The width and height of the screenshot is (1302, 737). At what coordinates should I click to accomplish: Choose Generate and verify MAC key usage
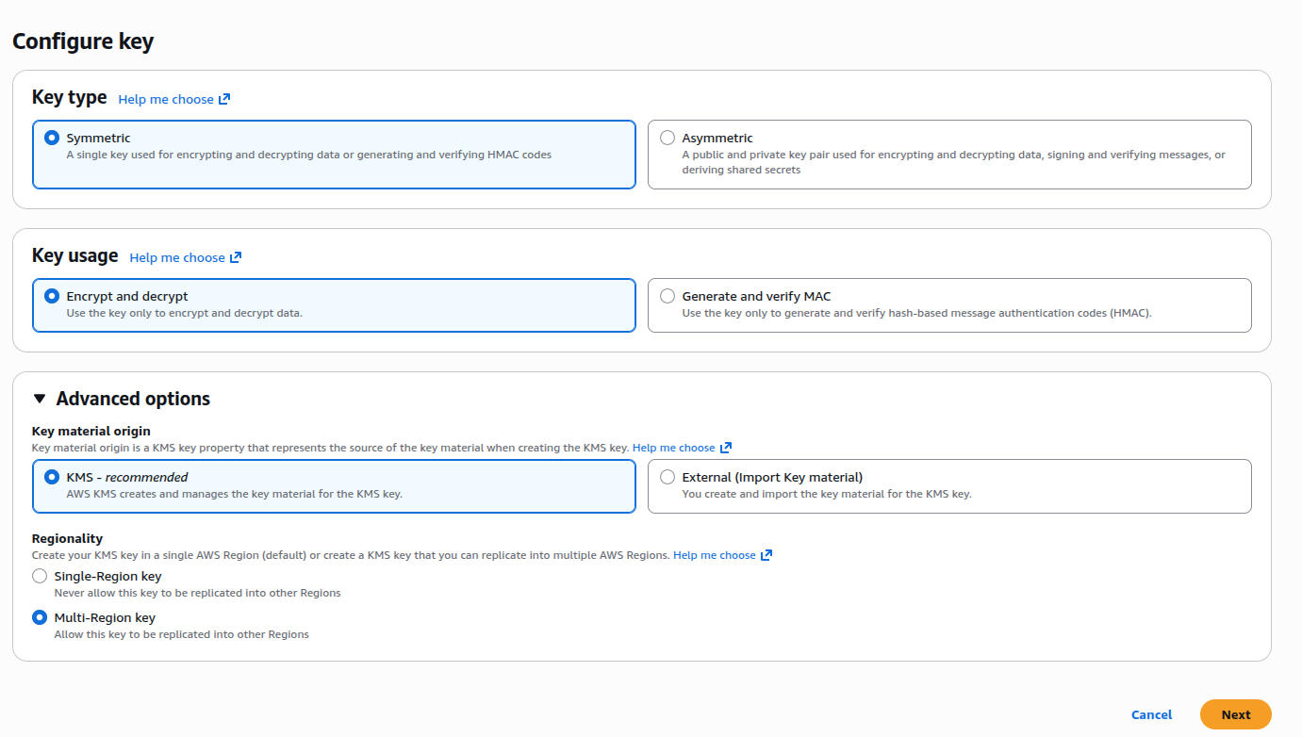(x=667, y=295)
